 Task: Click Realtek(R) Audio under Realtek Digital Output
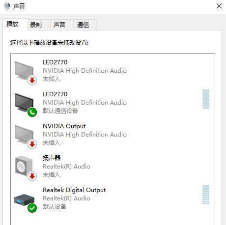tap(66, 198)
